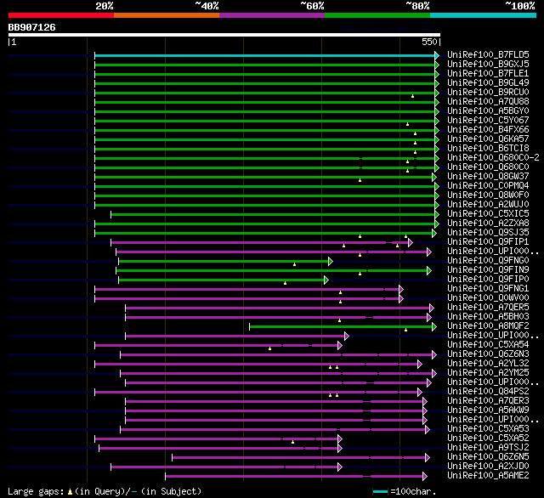This screenshot has height=498, width=544.
Task: Select the UniRef100_Q84PS2 label
Action: (488, 392)
